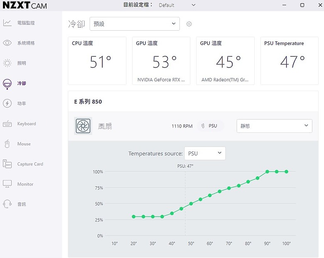
Task: Click the E 系列 850 device heading
Action: pos(88,101)
